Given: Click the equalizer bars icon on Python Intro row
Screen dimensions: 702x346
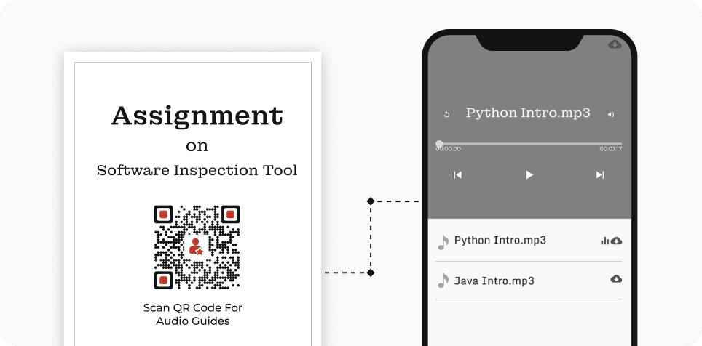Looking at the screenshot, I should pos(605,241).
